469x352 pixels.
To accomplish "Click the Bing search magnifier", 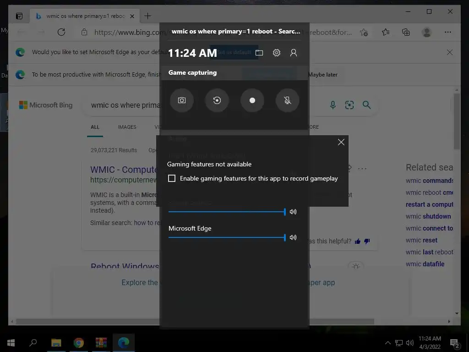I will [x=367, y=105].
